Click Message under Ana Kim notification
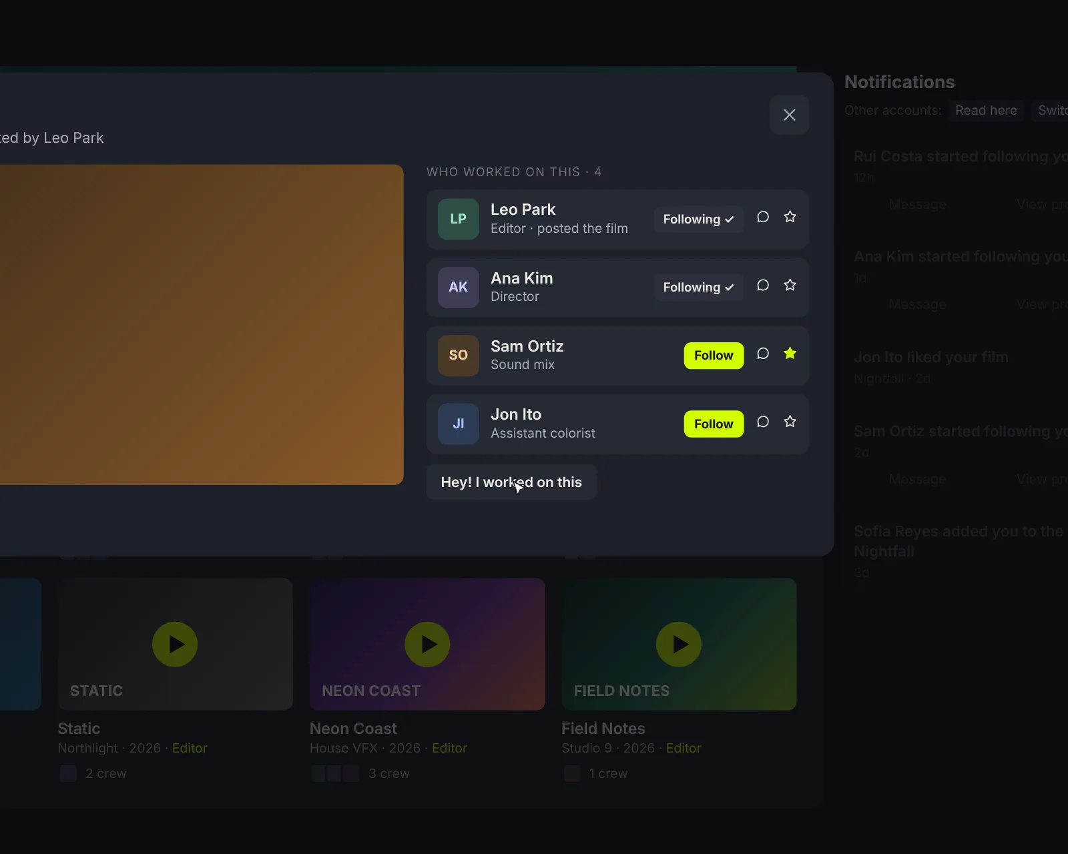This screenshot has height=854, width=1068. tap(917, 304)
